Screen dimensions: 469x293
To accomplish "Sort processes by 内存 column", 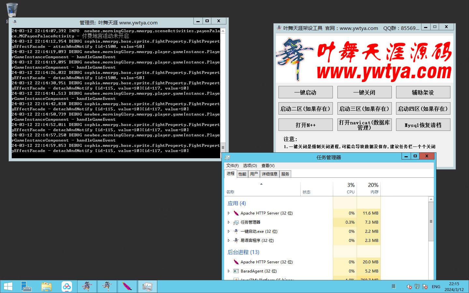I will [x=369, y=189].
